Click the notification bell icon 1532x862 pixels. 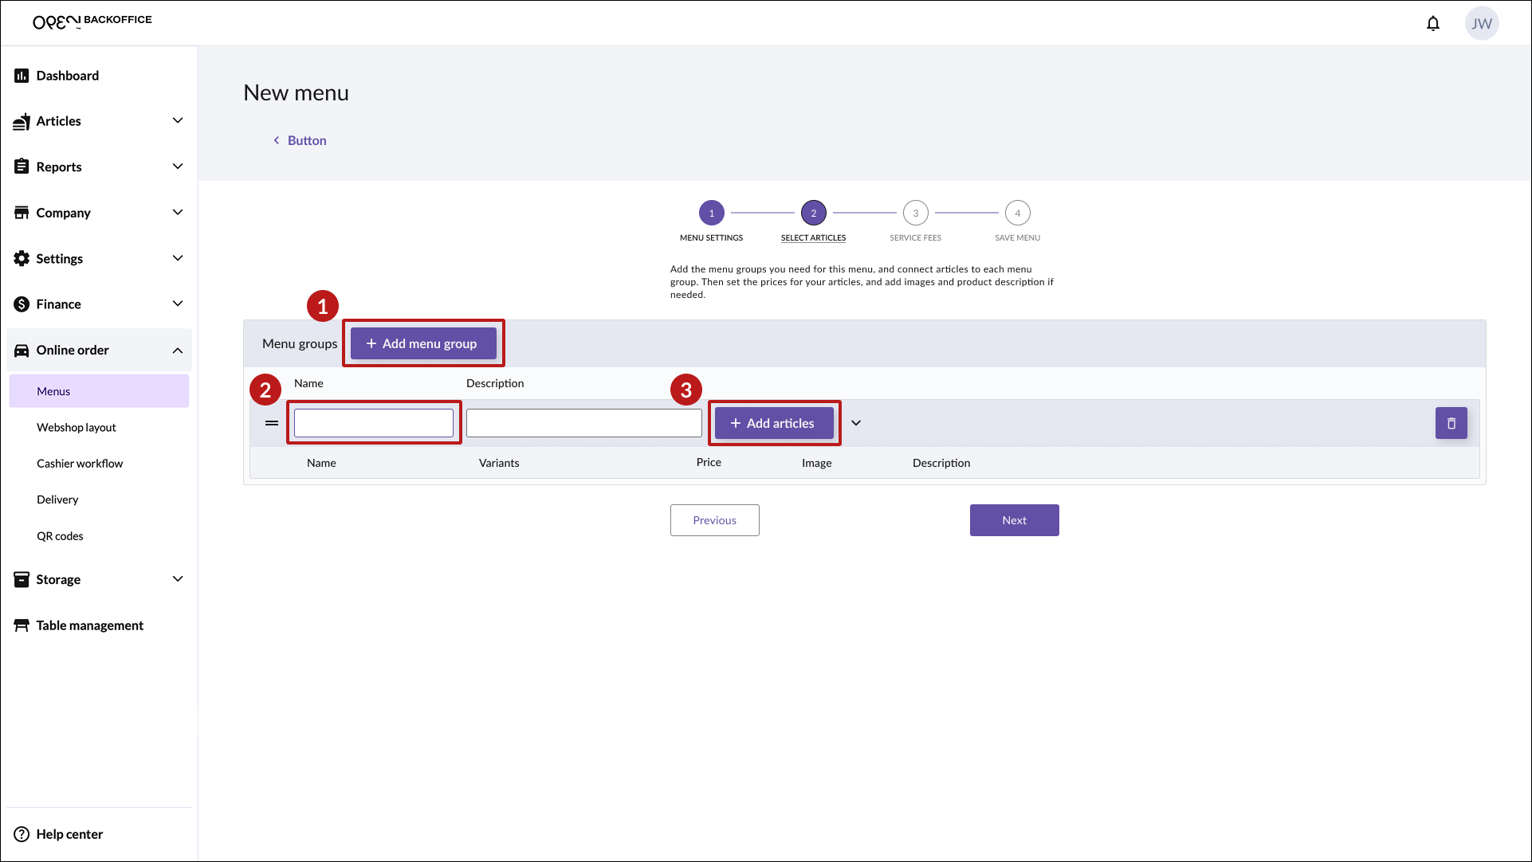tap(1432, 23)
